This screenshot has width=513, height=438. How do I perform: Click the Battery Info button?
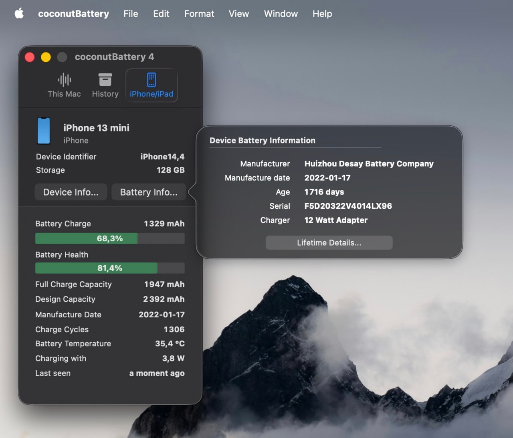[x=149, y=192]
